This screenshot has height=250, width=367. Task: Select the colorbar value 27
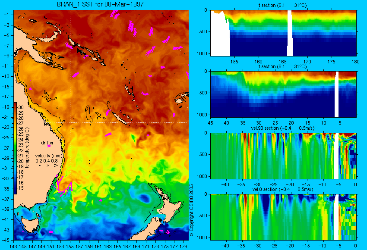click(21, 123)
